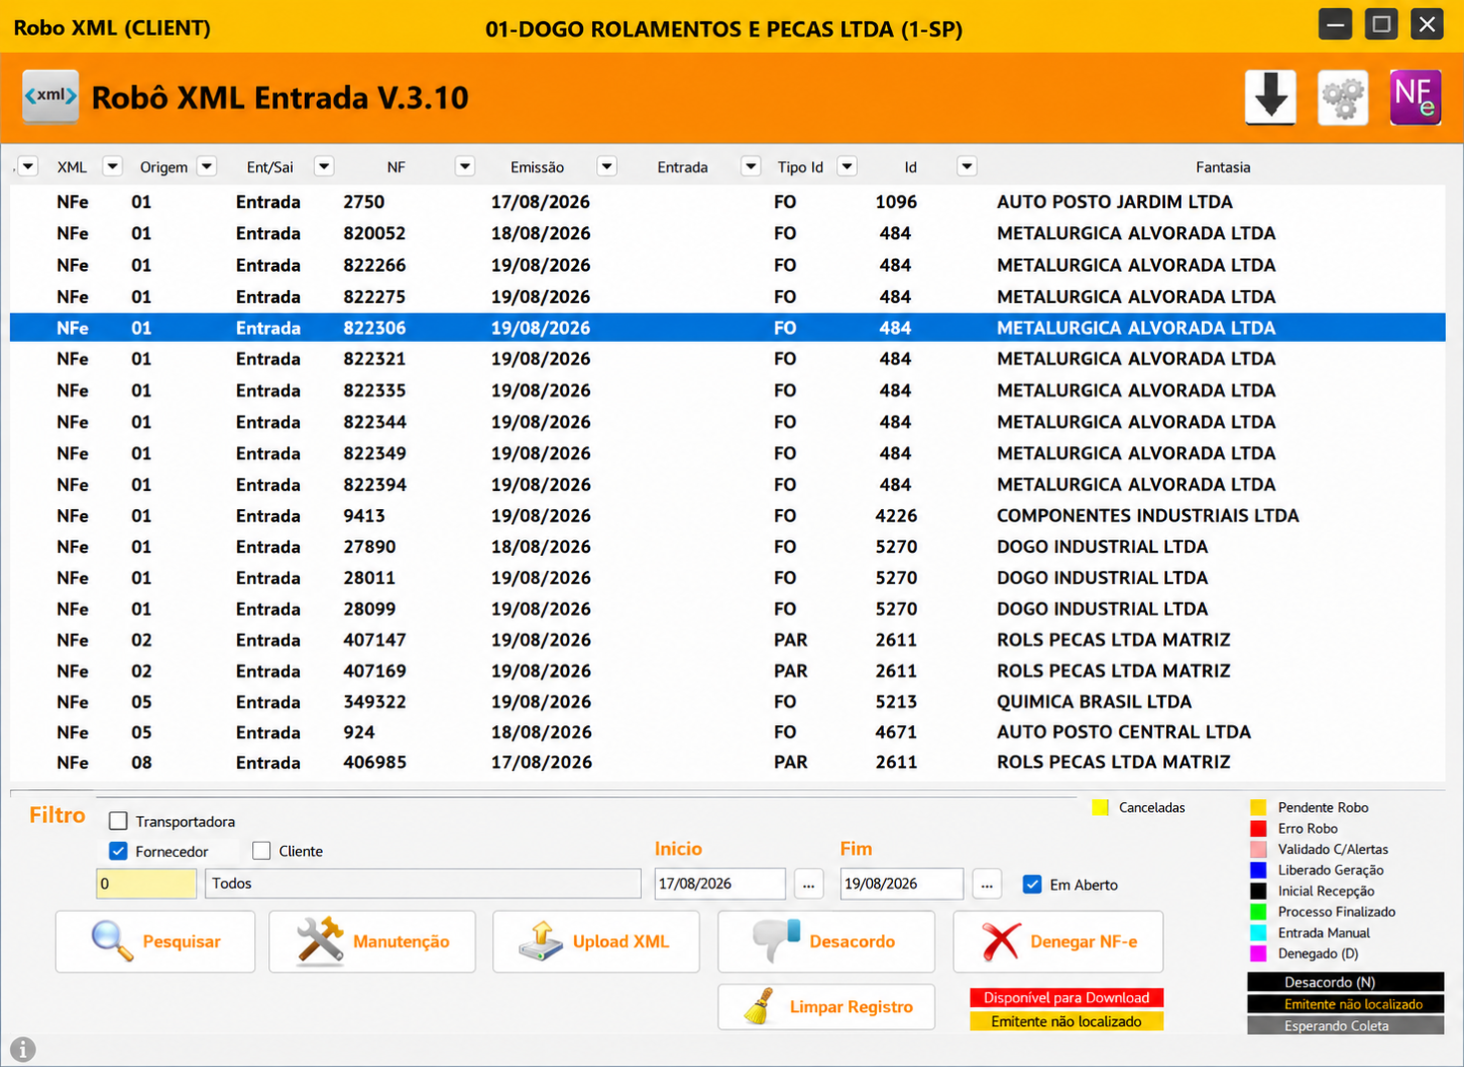
Task: Open the Entrada column filter dropdown
Action: [x=751, y=166]
